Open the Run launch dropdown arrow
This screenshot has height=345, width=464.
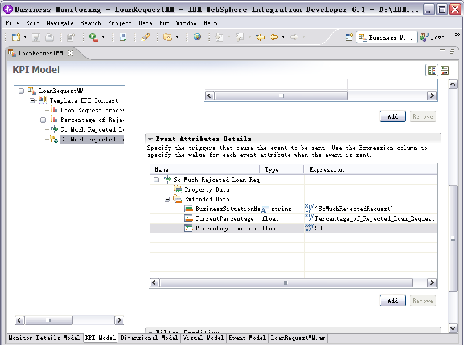coord(103,37)
